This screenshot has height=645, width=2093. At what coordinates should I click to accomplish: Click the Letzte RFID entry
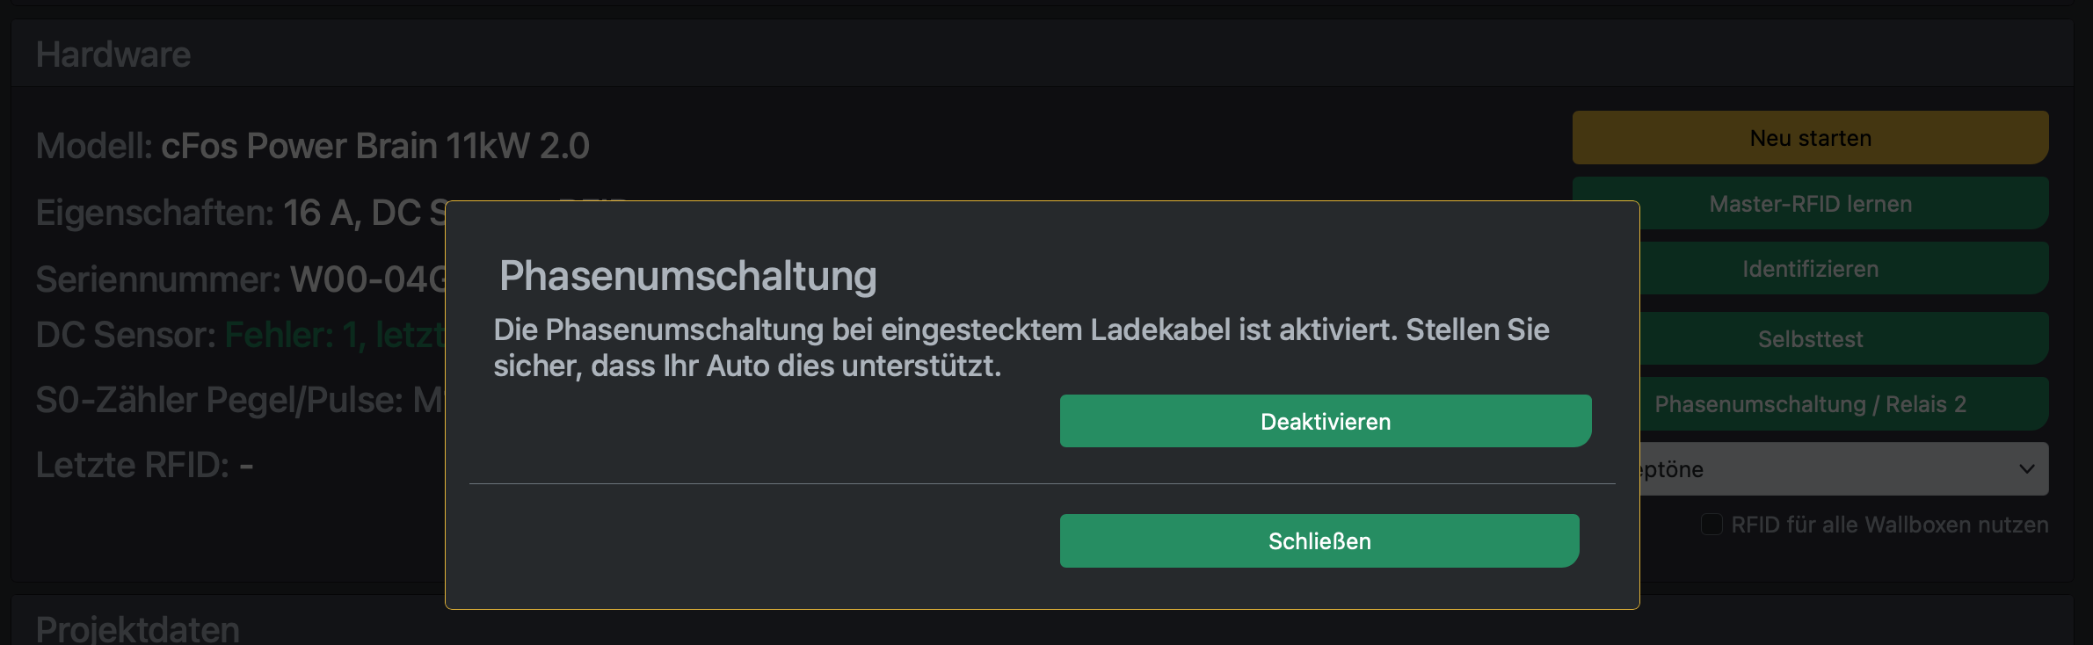tap(144, 465)
